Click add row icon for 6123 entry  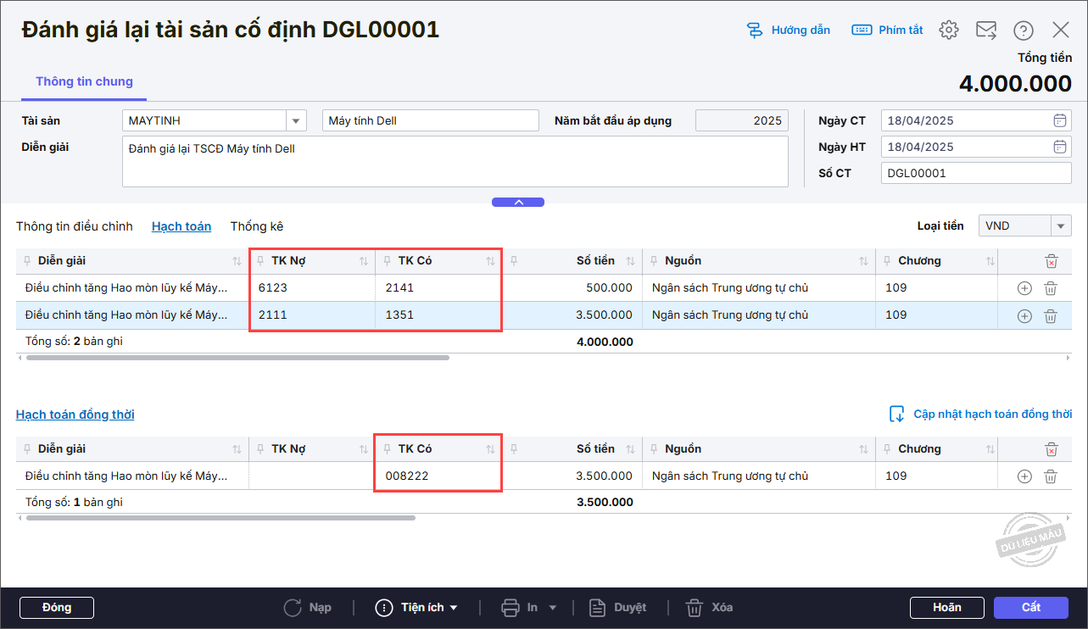click(x=1024, y=288)
